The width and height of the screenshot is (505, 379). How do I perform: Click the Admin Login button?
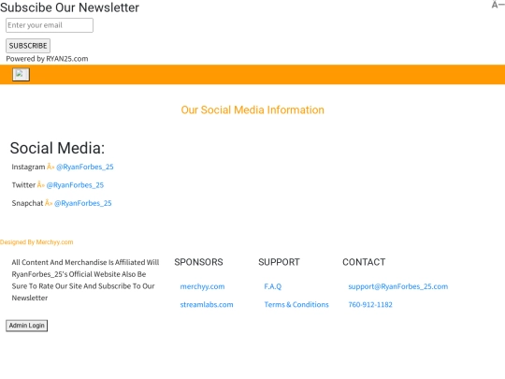point(27,326)
